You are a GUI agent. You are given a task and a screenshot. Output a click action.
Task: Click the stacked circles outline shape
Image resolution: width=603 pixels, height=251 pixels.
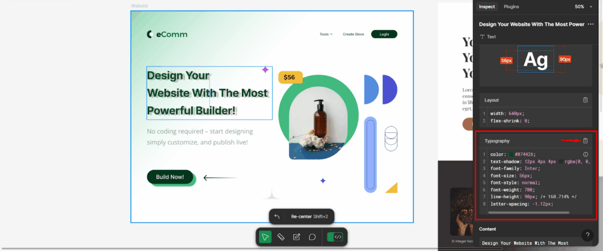point(391,139)
